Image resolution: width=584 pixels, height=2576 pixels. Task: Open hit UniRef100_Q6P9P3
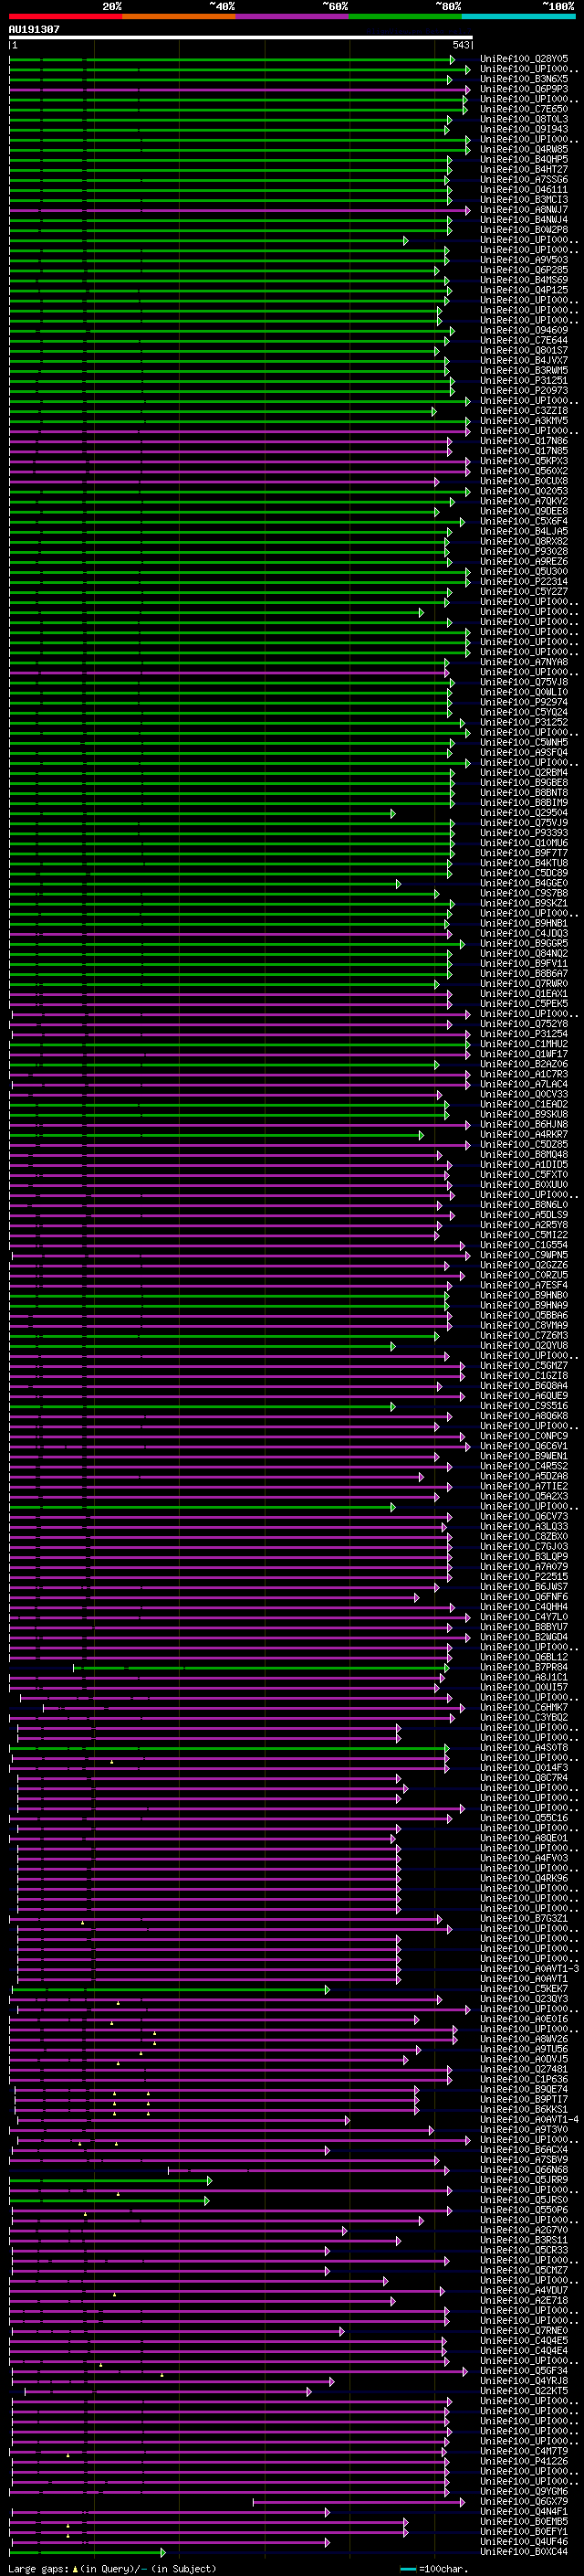pyautogui.click(x=524, y=89)
